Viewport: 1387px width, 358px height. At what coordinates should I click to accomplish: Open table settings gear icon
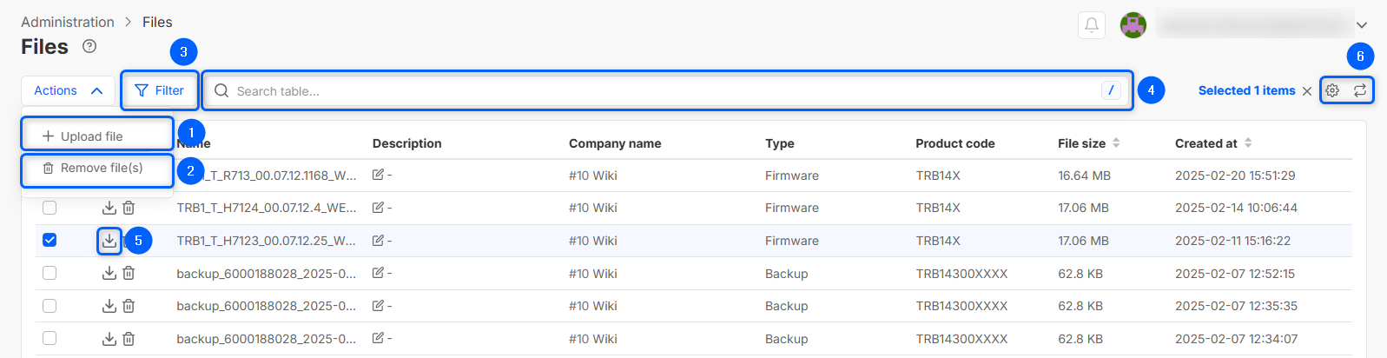[1332, 90]
